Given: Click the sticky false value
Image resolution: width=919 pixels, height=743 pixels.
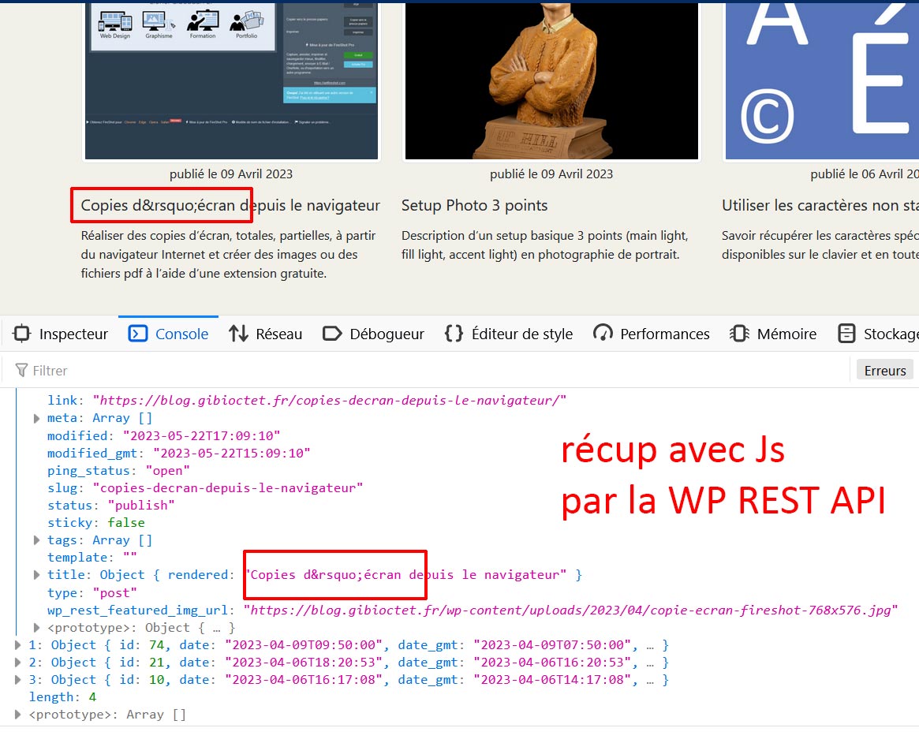Looking at the screenshot, I should click(126, 523).
